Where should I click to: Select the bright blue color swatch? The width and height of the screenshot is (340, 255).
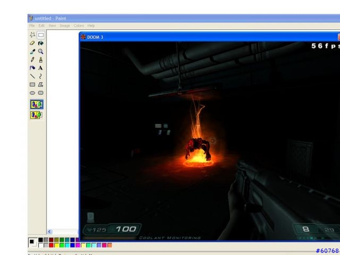(x=72, y=245)
